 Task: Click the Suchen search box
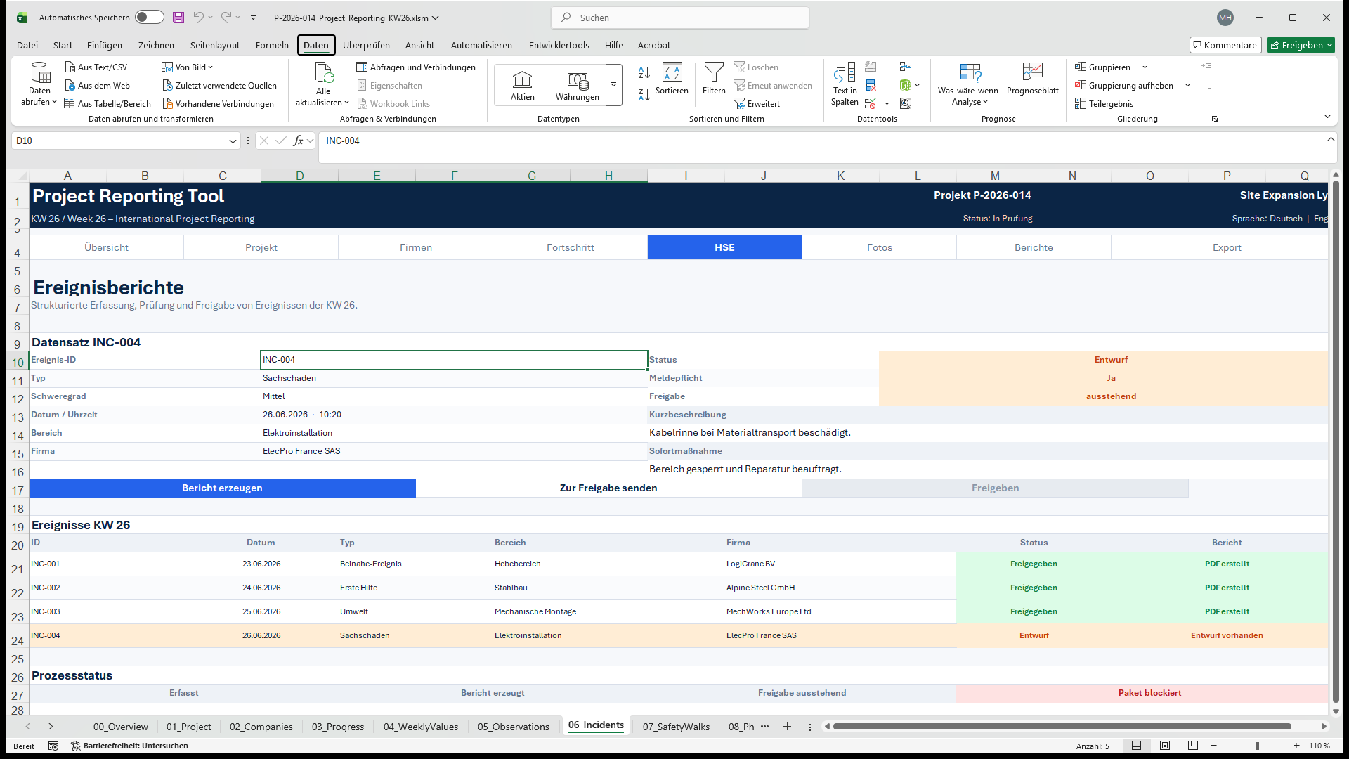pos(680,18)
